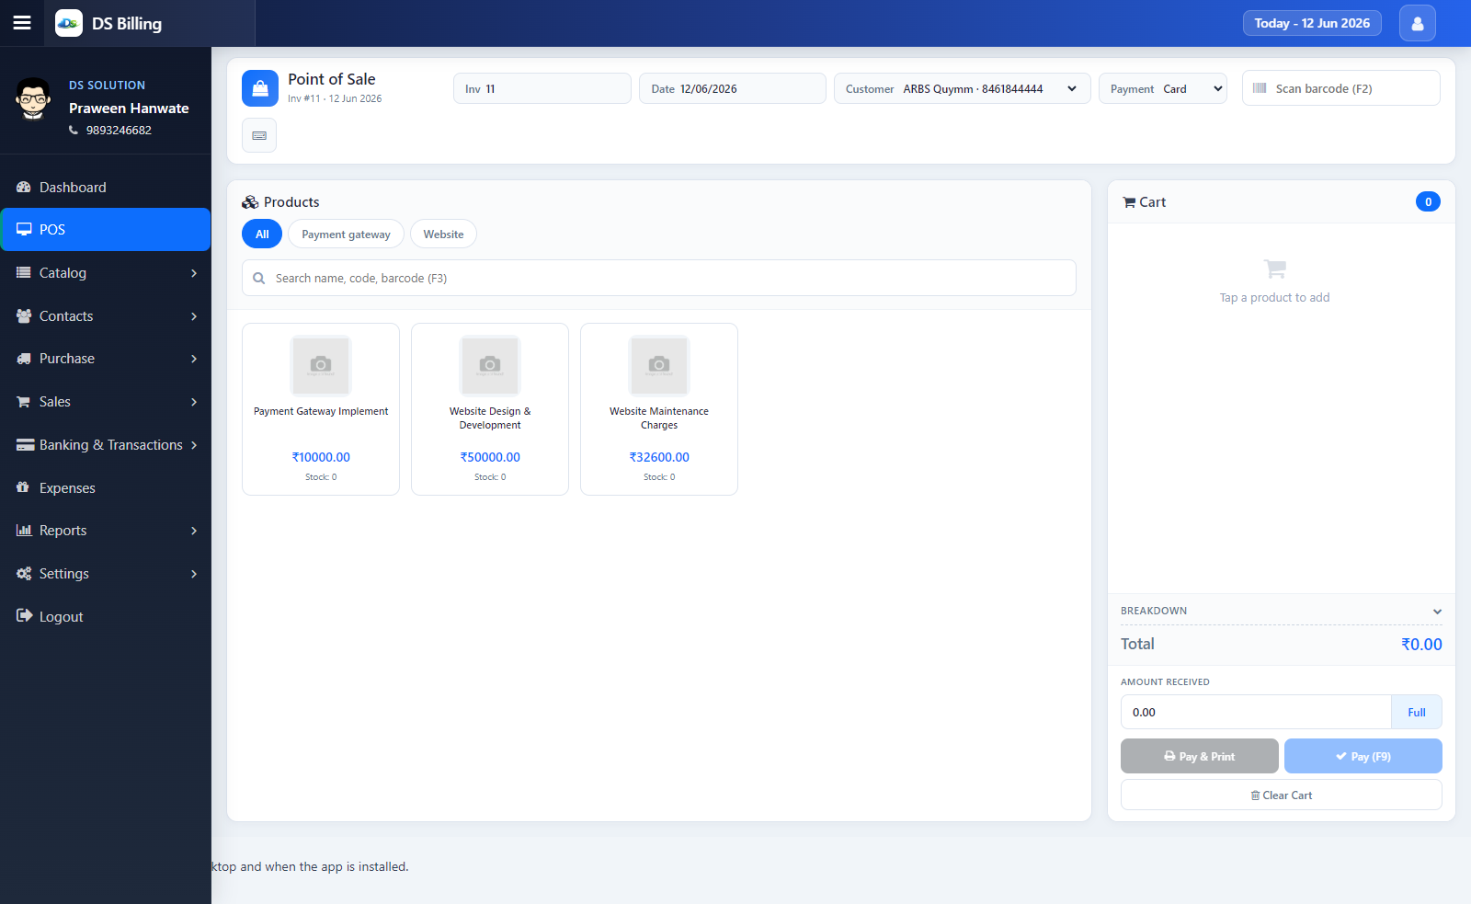Open the user profile icon button
The image size is (1471, 904).
pos(1417,23)
